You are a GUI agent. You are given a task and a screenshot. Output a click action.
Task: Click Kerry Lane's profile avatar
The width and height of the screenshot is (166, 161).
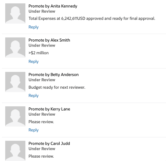[15, 116]
